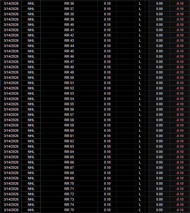190x213 pixels.
Task: Click on cell RR 44
Action: tap(69, 46)
